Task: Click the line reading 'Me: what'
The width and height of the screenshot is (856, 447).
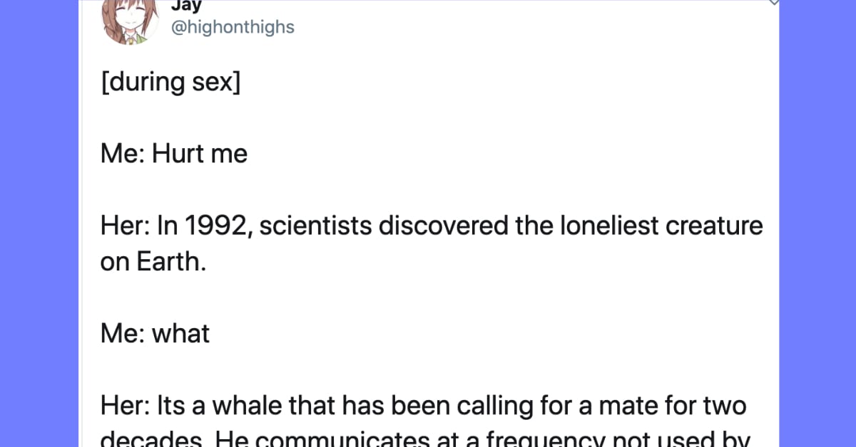Action: click(x=154, y=333)
